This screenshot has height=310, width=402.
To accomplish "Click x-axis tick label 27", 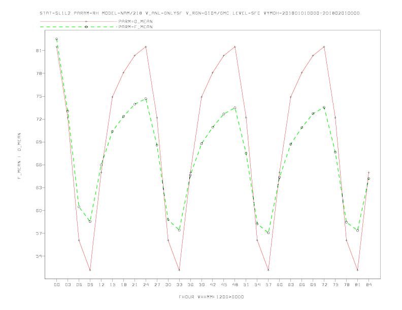I will pos(157,285).
